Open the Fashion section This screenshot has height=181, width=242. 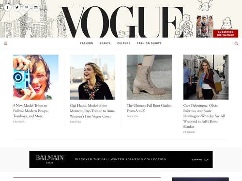point(87,43)
